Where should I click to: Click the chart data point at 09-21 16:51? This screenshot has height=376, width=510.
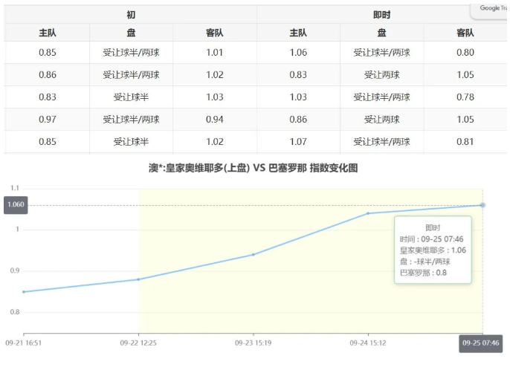pyautogui.click(x=24, y=292)
